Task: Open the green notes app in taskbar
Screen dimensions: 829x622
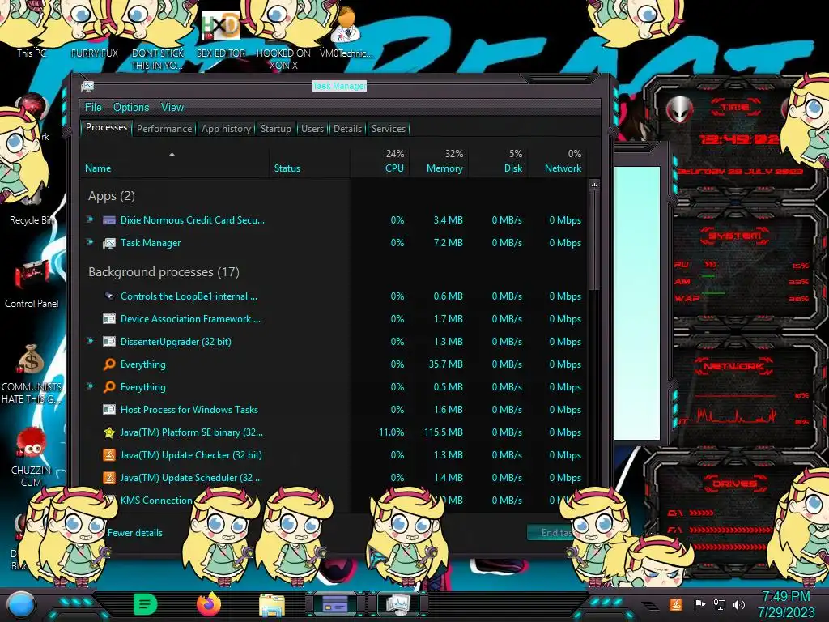Action: 146,604
